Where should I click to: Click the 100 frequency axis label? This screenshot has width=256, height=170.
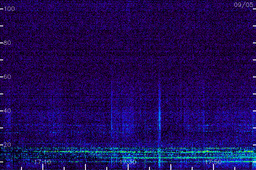[x=9, y=8]
